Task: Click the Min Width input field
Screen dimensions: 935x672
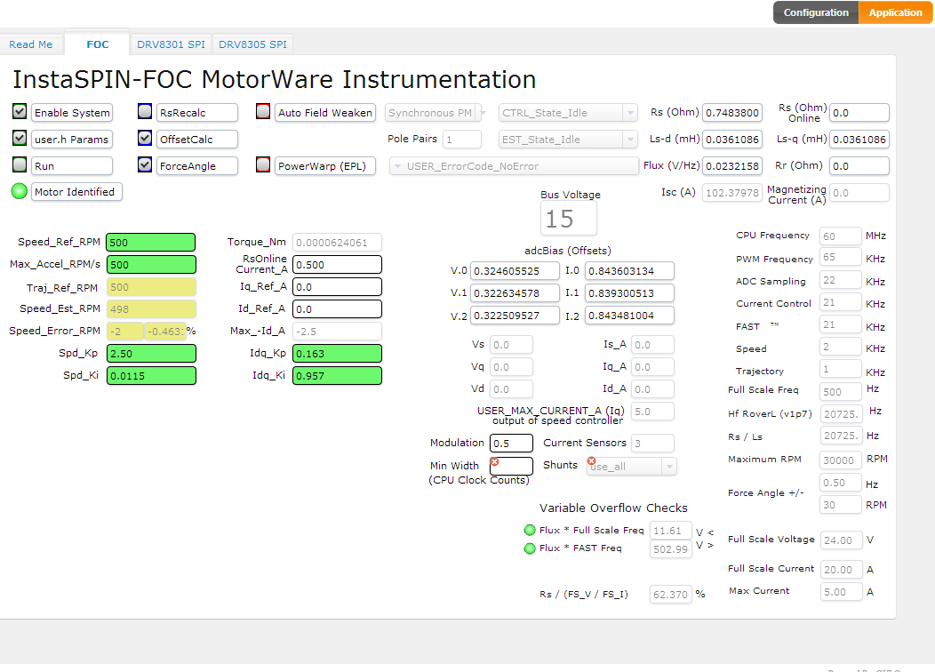Action: [x=511, y=466]
